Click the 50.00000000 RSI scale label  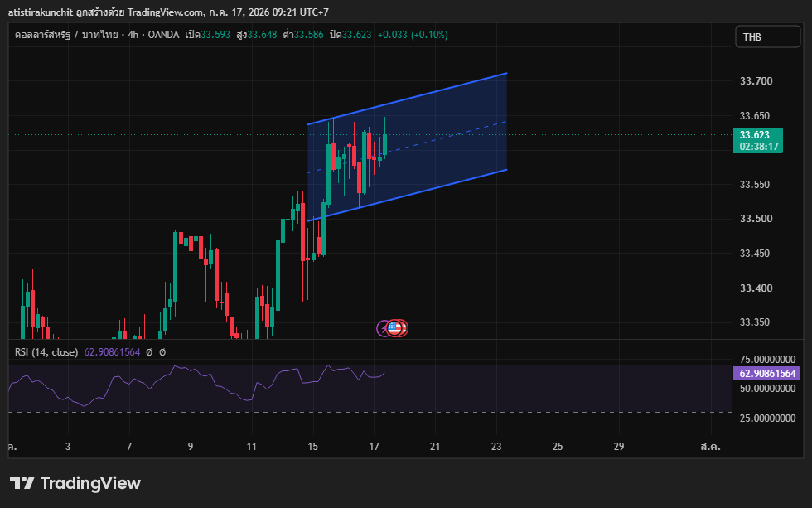click(x=767, y=389)
